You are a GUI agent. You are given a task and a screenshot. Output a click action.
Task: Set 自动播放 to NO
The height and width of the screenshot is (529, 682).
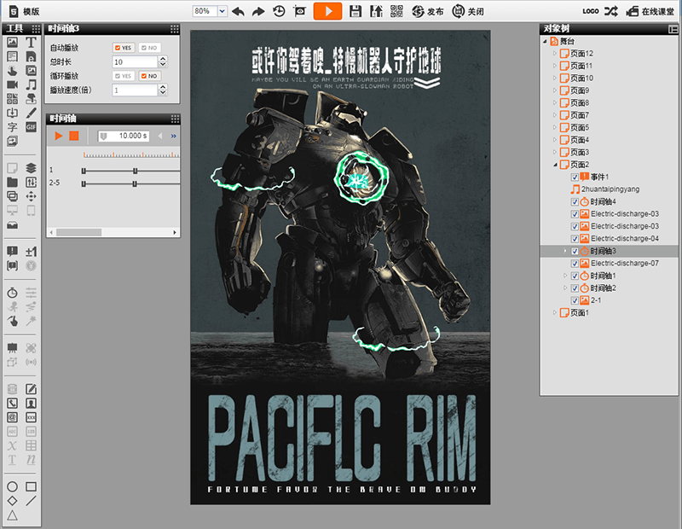(x=149, y=48)
